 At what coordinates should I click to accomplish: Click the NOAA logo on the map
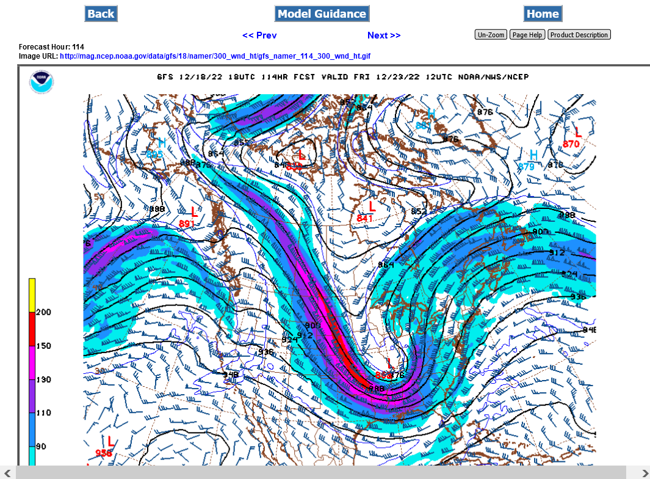pyautogui.click(x=42, y=82)
